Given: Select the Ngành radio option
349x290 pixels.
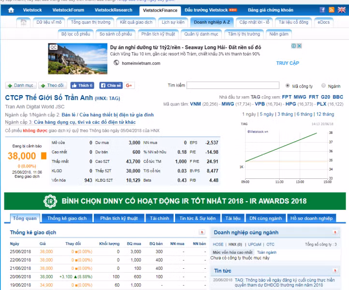Looking at the screenshot, I should pyautogui.click(x=323, y=86).
